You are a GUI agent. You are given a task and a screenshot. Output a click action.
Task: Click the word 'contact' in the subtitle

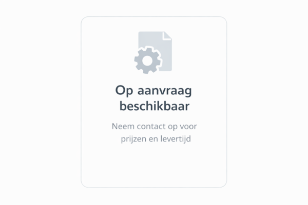coord(151,127)
